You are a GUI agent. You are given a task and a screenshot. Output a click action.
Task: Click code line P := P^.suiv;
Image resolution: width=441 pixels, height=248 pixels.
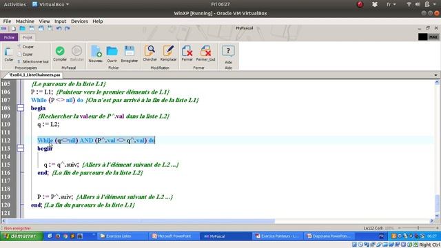pos(55,196)
